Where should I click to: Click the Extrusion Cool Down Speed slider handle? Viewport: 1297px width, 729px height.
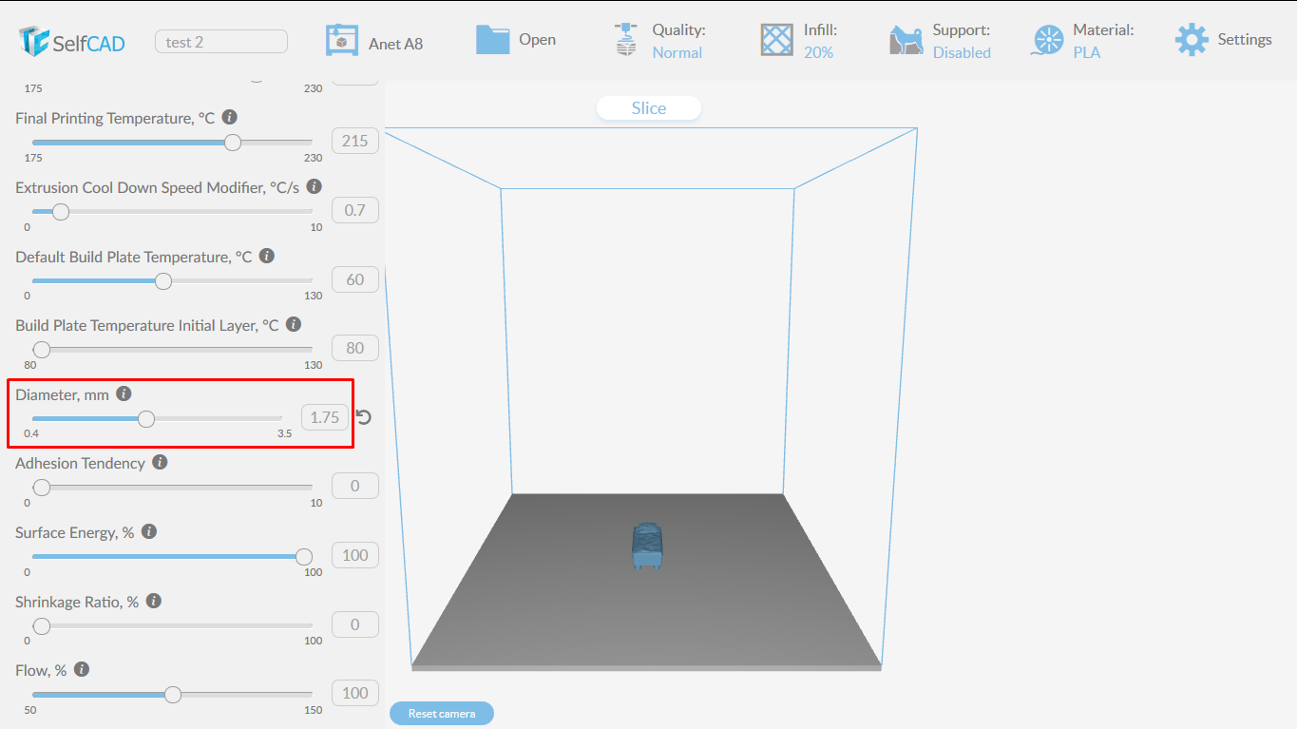coord(61,211)
